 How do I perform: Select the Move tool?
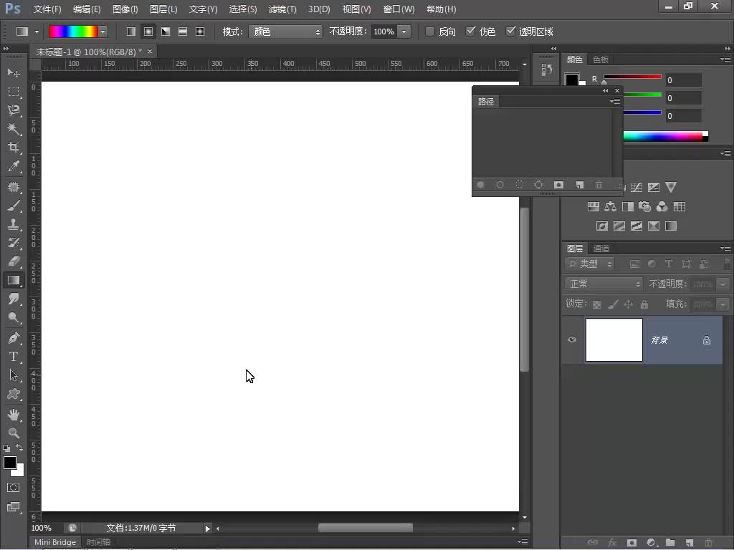tap(14, 72)
